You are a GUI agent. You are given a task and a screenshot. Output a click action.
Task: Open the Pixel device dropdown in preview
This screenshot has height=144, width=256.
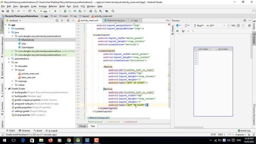pos(199,26)
